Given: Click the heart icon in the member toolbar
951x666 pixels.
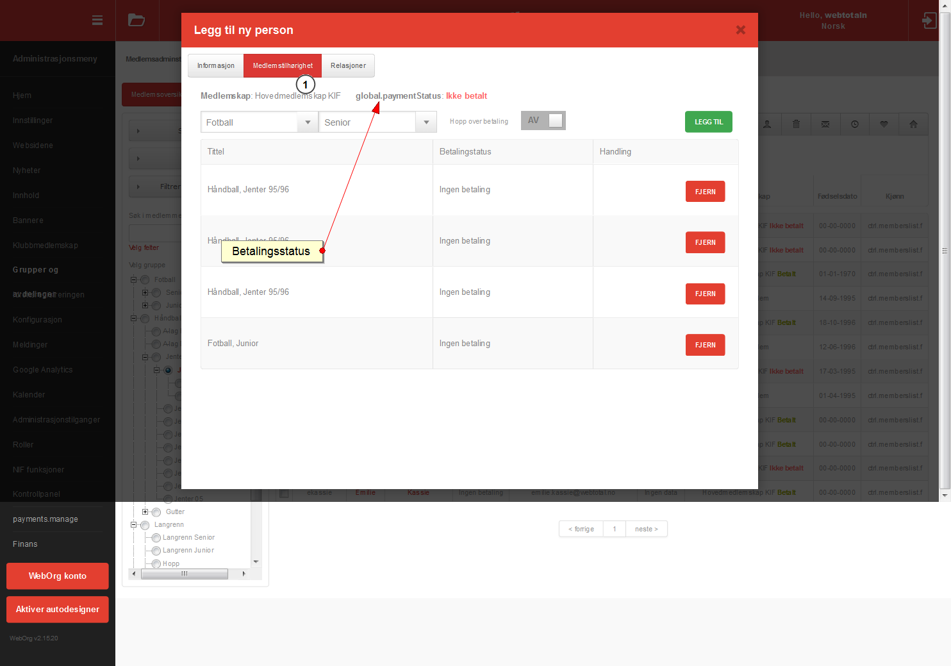Looking at the screenshot, I should tap(884, 124).
